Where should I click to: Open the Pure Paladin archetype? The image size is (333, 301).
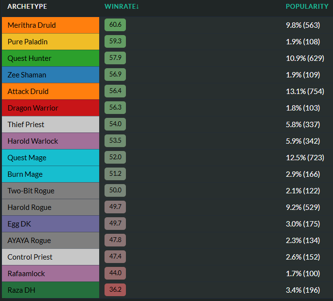point(51,42)
